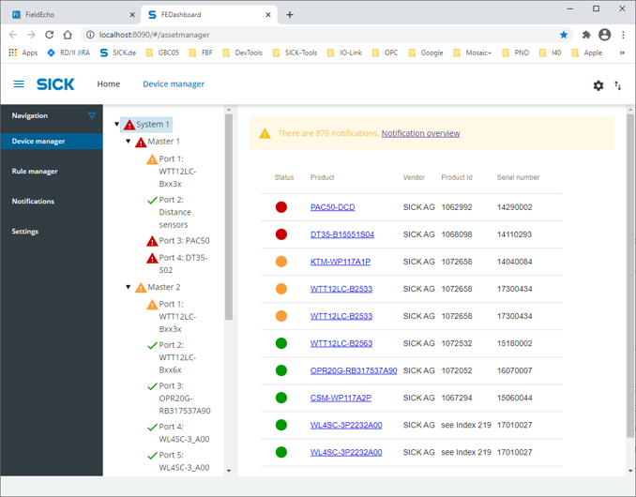Open settings gear icon in app header
Image resolution: width=636 pixels, height=497 pixels.
[598, 85]
